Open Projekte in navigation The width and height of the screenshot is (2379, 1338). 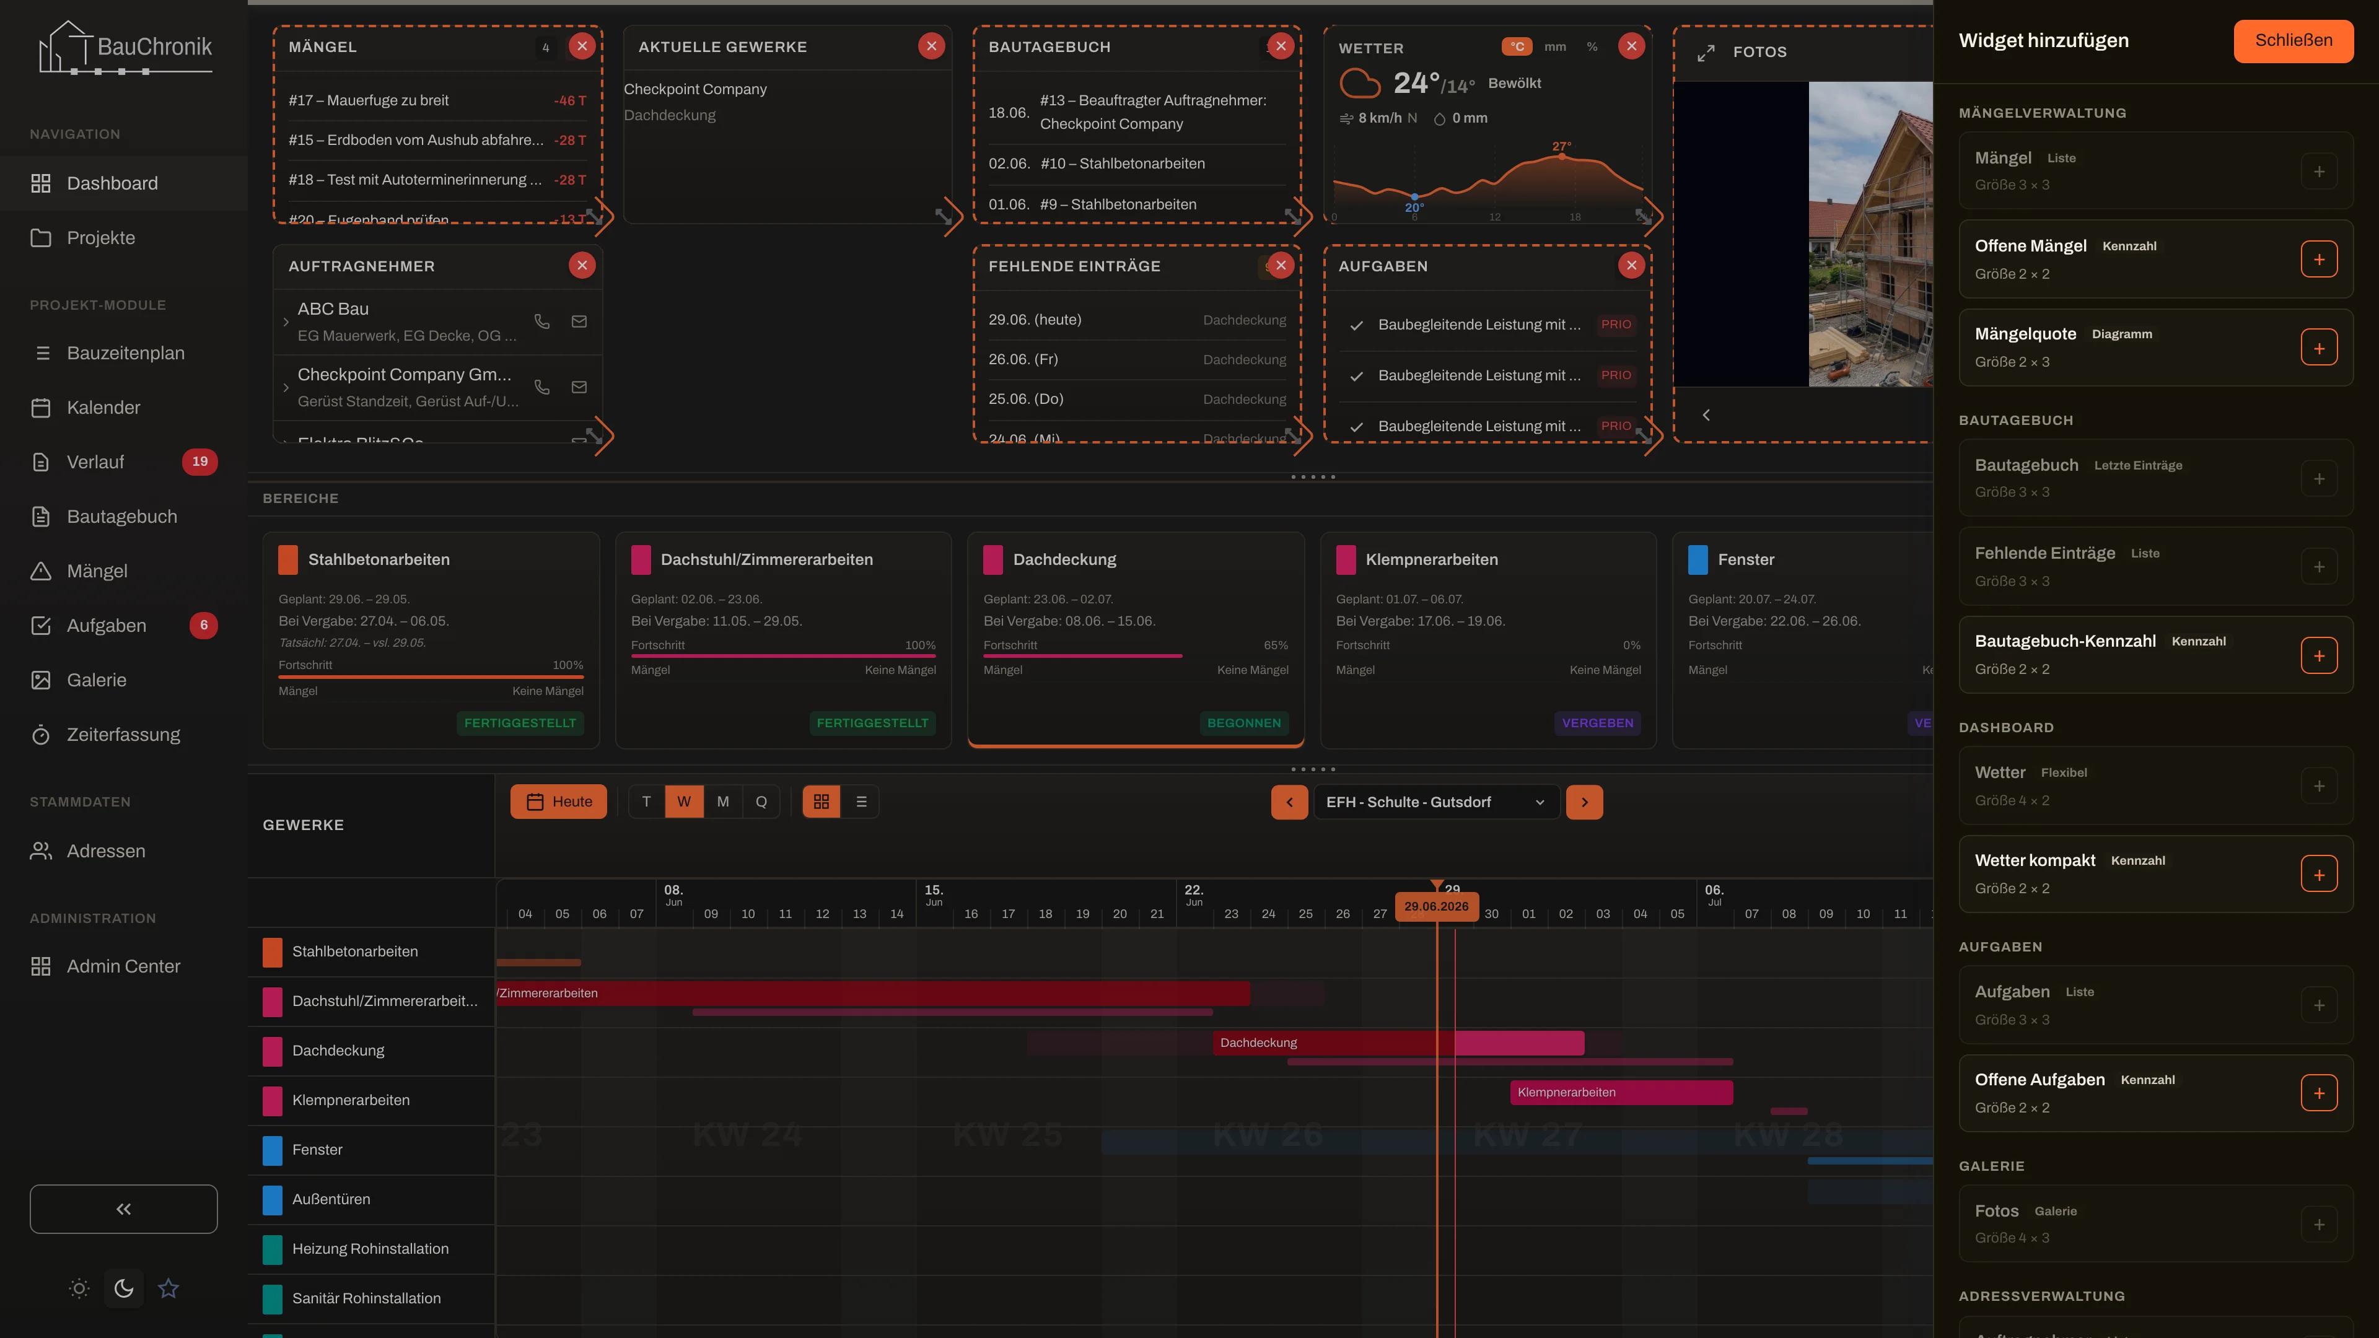124,237
